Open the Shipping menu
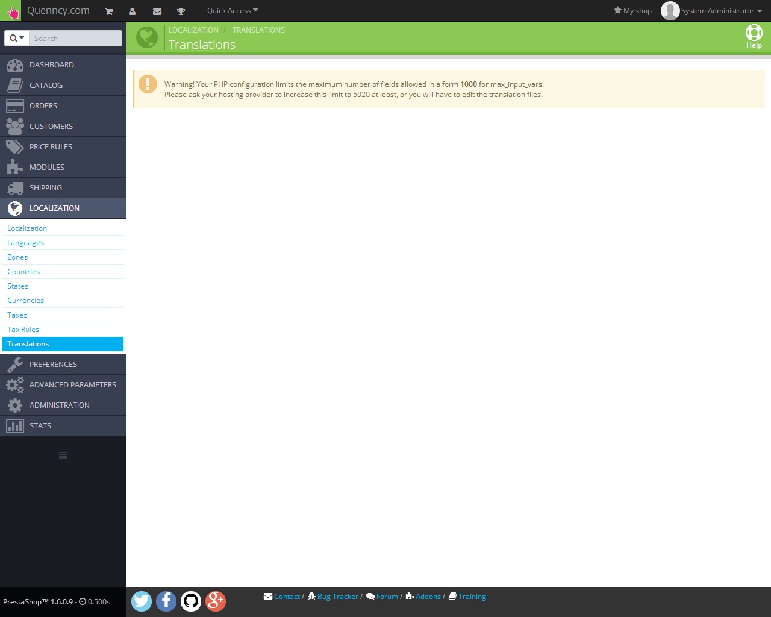The width and height of the screenshot is (771, 617). click(63, 188)
